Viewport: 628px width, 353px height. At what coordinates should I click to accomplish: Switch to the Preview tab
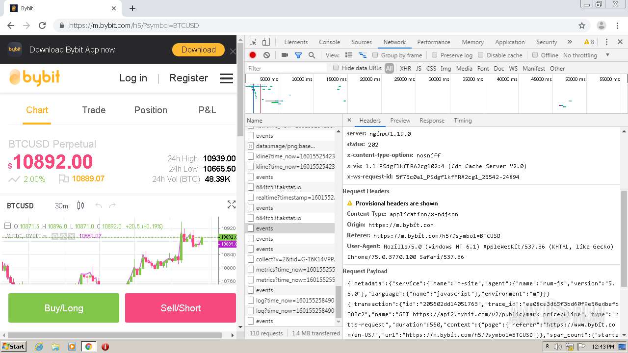click(400, 121)
